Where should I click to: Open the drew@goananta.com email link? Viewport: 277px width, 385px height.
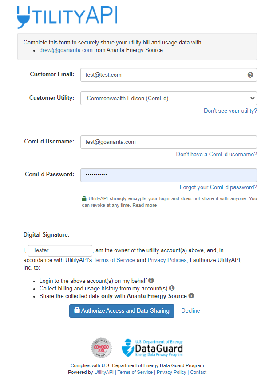point(66,50)
